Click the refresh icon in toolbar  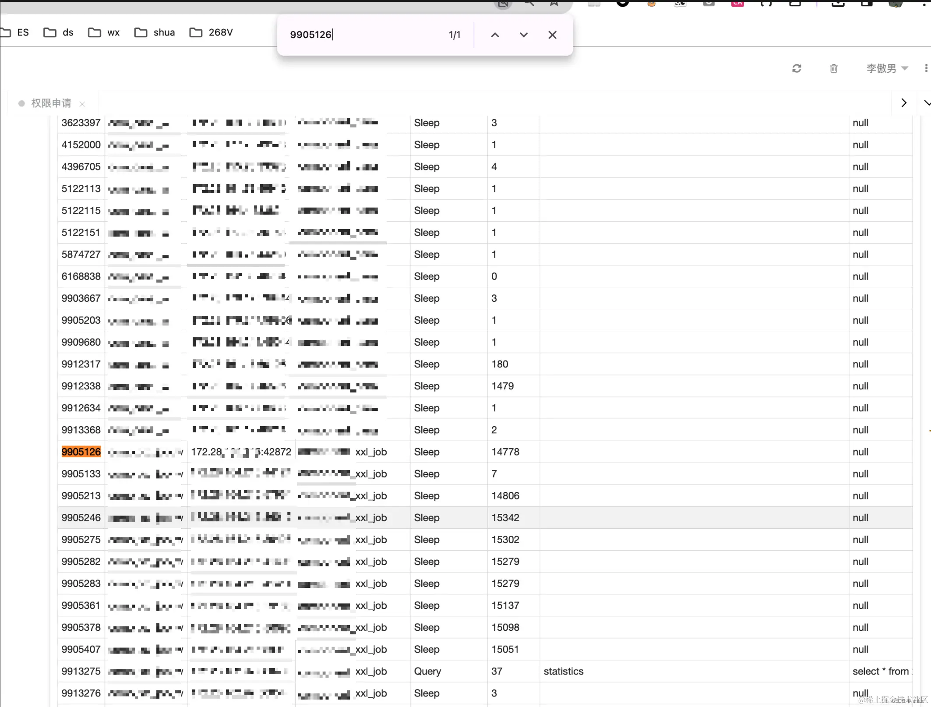coord(797,68)
